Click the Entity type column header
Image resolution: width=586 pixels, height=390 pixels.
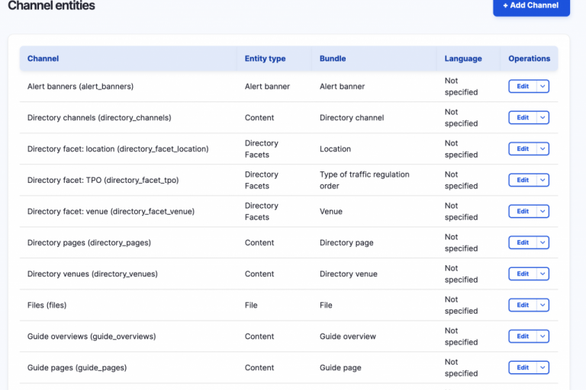(x=265, y=59)
